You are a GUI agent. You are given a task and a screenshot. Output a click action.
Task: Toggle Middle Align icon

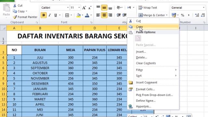click(x=104, y=8)
